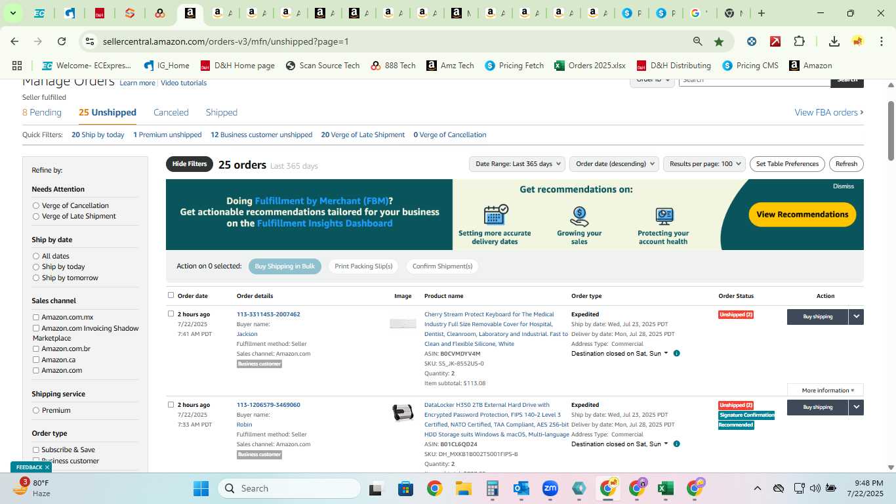The width and height of the screenshot is (896, 504).
Task: Select Ship by today radio option
Action: tap(36, 266)
